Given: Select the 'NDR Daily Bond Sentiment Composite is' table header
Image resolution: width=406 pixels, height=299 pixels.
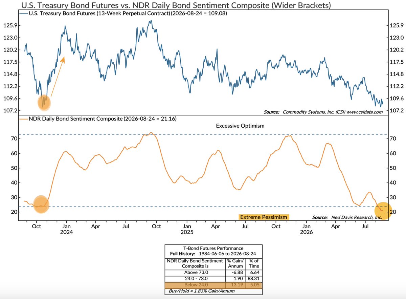Looking at the screenshot, I should [x=195, y=263].
